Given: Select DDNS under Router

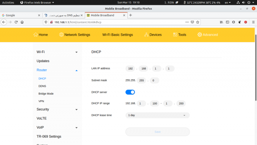Looking at the screenshot, I should point(42,86).
